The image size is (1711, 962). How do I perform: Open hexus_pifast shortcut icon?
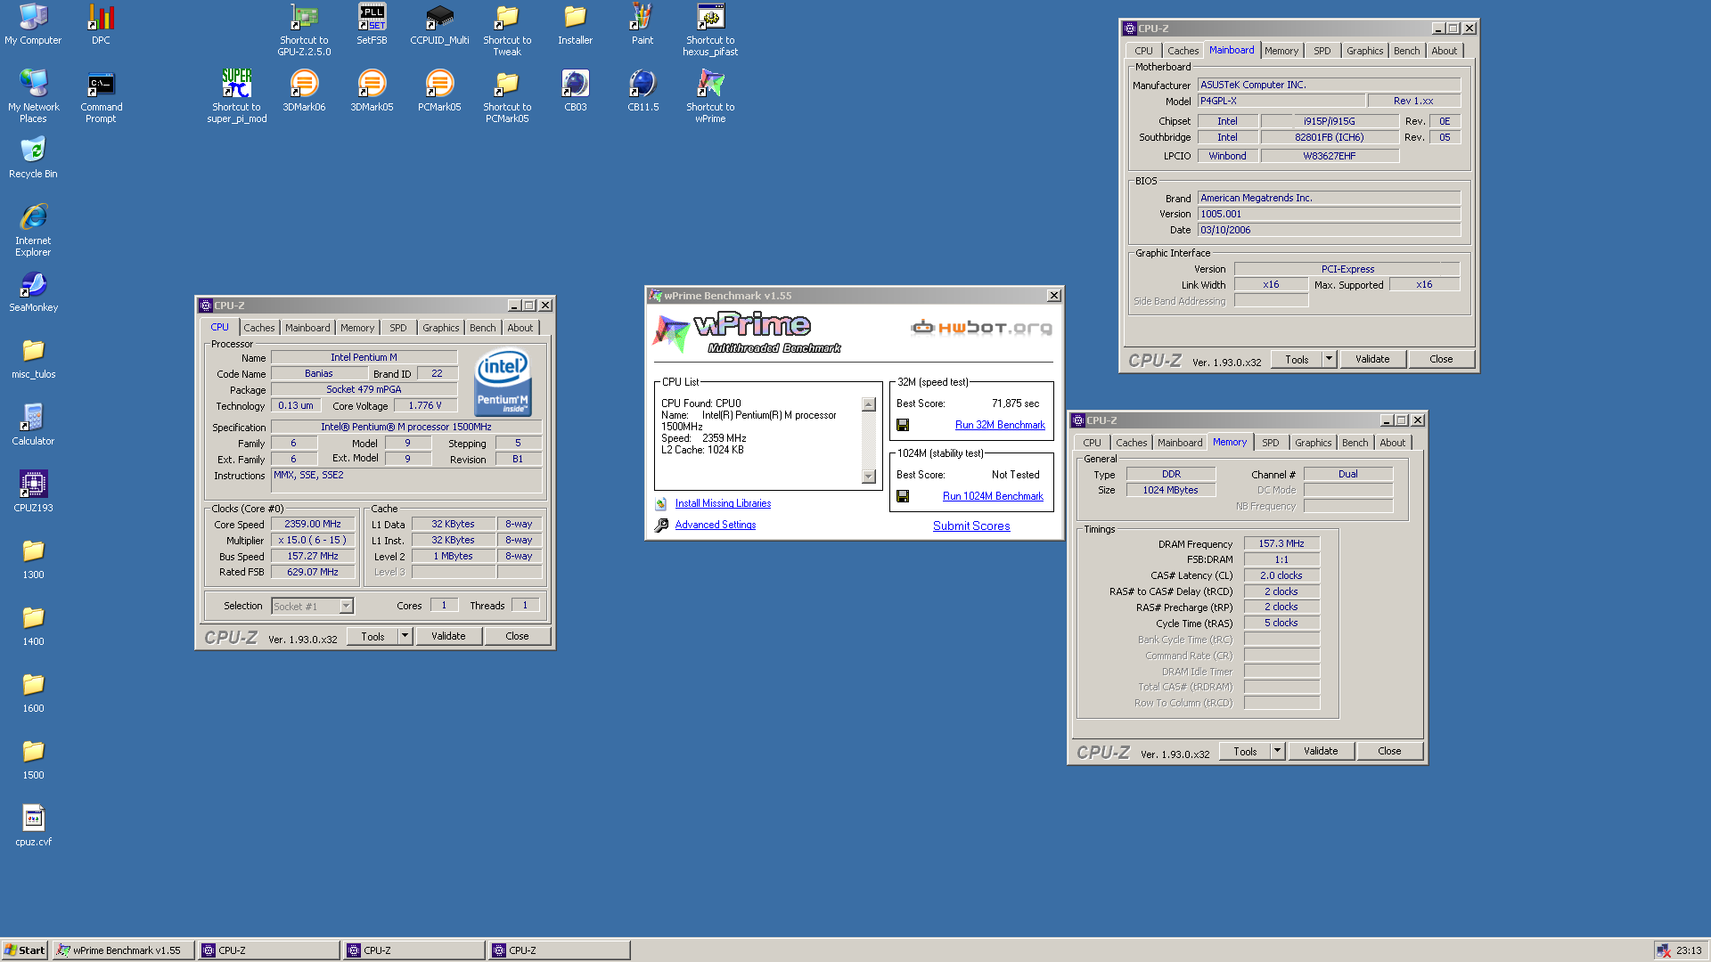pyautogui.click(x=710, y=29)
